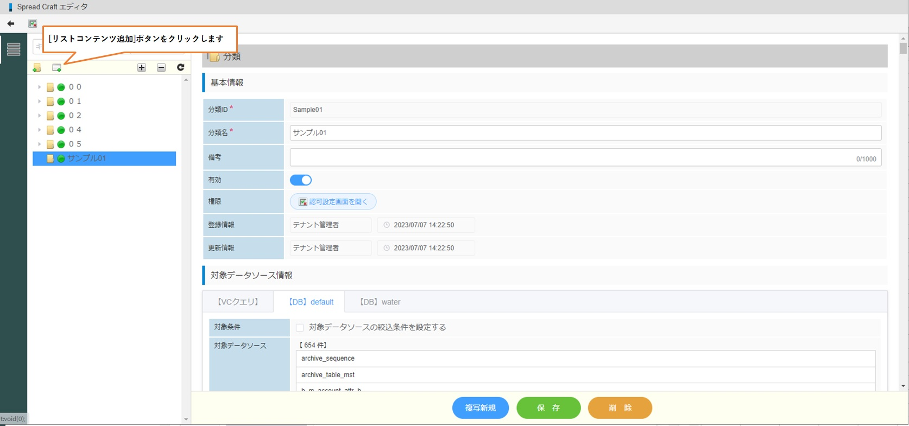Viewport: 909px width, 426px height.
Task: Collapse all tree nodes with minus icon
Action: (161, 67)
